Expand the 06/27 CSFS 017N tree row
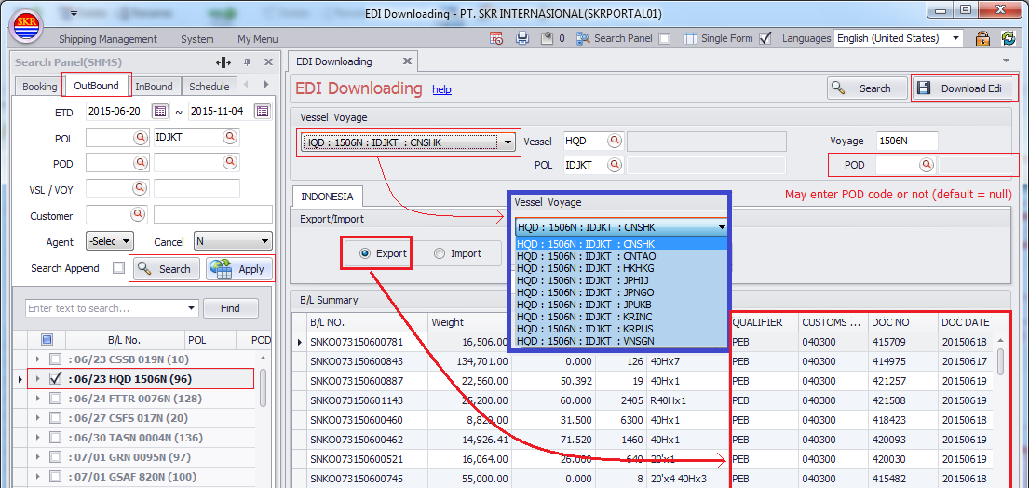 (x=37, y=418)
